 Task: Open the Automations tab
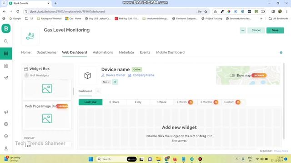[x=103, y=53]
